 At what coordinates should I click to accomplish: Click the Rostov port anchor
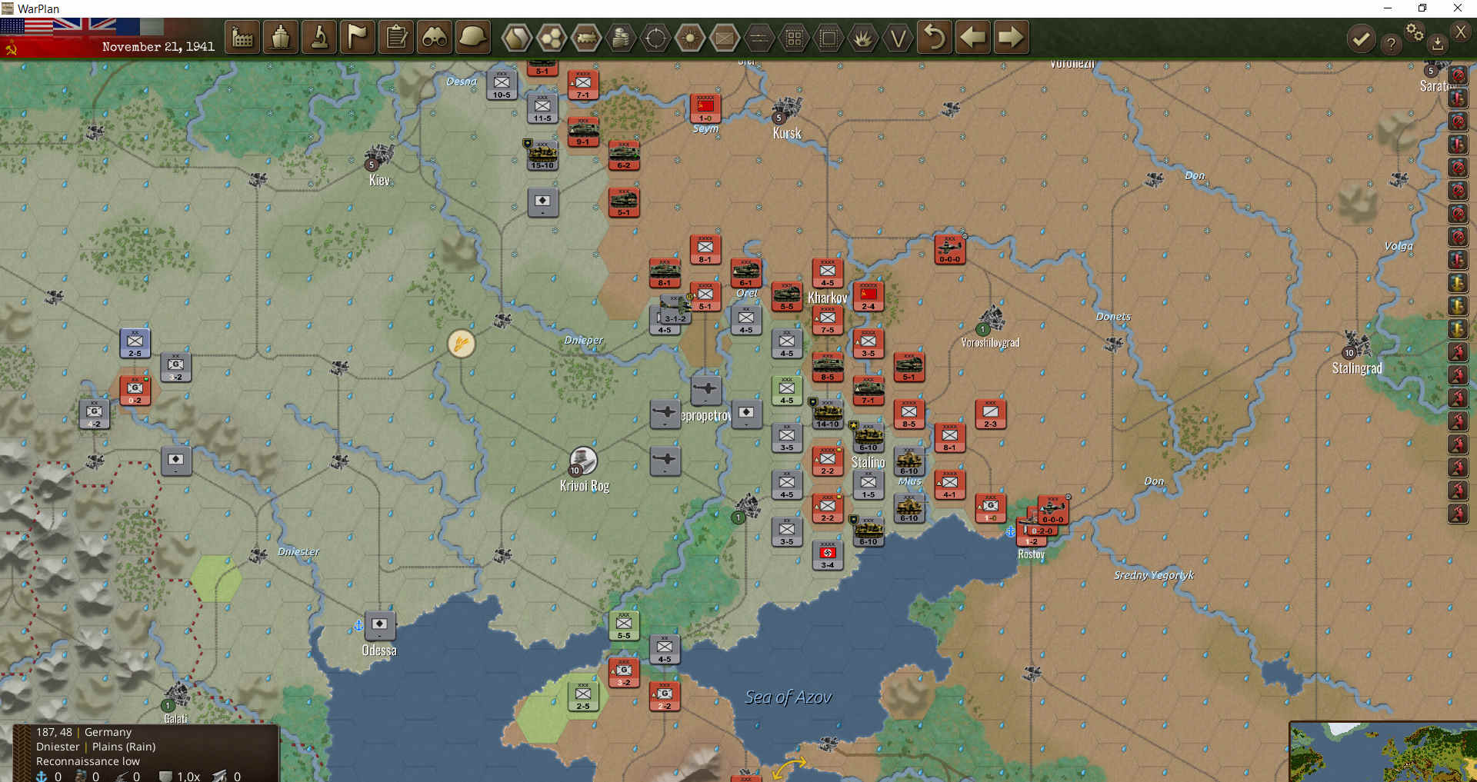pyautogui.click(x=1011, y=531)
